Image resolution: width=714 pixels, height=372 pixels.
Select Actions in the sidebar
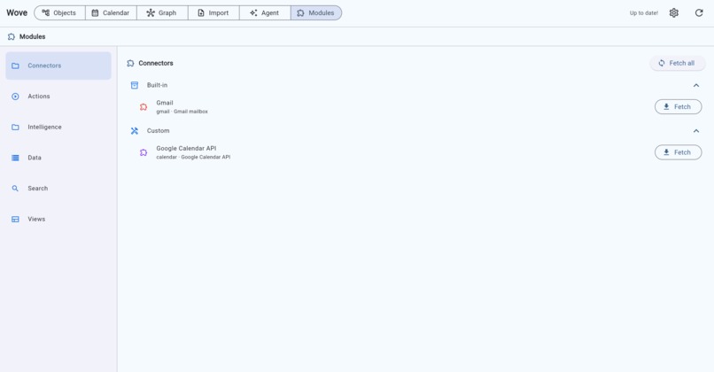coord(58,96)
